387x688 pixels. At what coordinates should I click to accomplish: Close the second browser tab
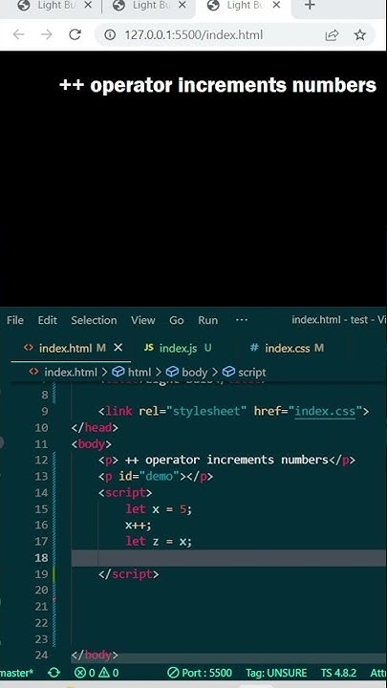click(x=183, y=6)
